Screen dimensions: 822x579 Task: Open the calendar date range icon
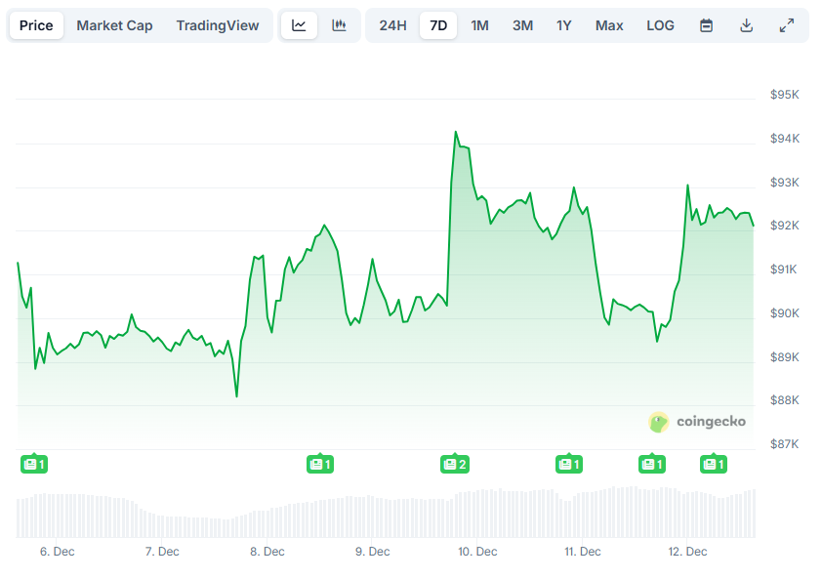[706, 25]
